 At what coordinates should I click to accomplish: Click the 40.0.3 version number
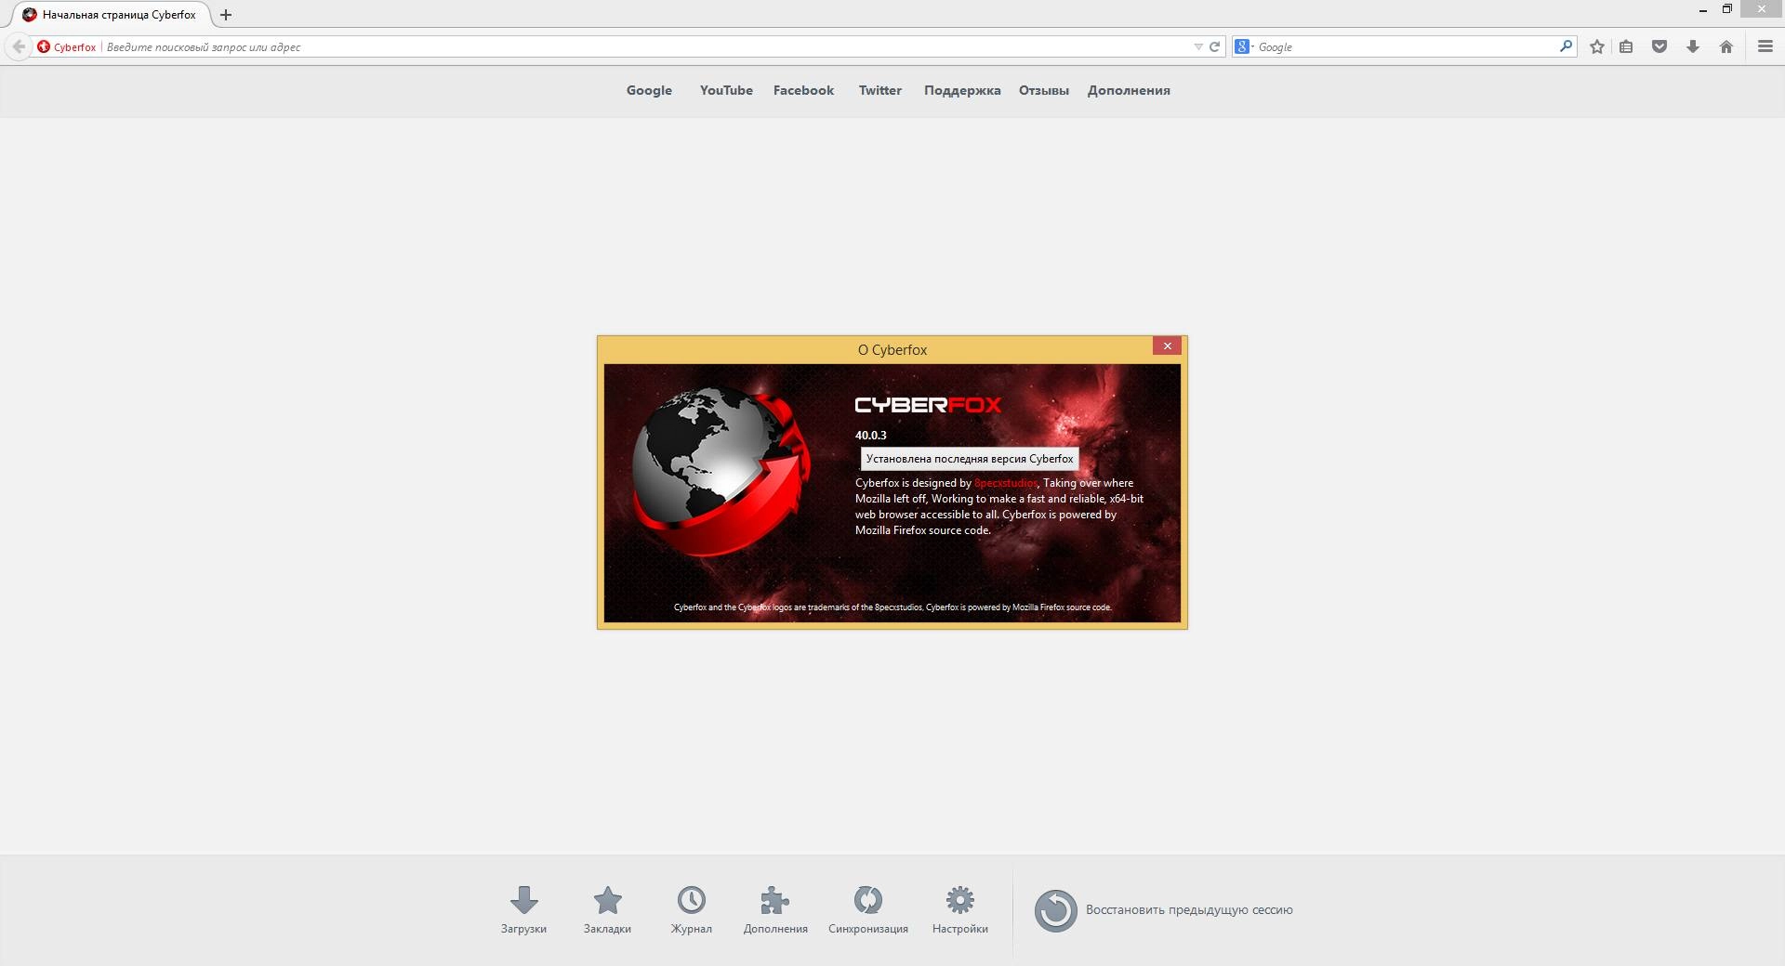[x=871, y=435]
